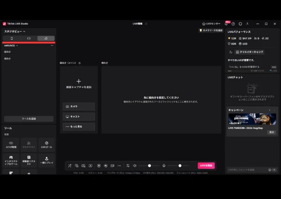Click the もっと見る button
281x199 pixels.
click(x=79, y=126)
